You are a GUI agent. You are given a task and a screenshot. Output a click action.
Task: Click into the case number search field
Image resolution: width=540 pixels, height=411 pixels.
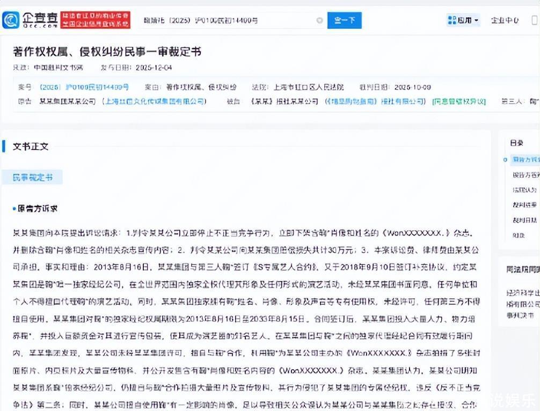click(225, 20)
